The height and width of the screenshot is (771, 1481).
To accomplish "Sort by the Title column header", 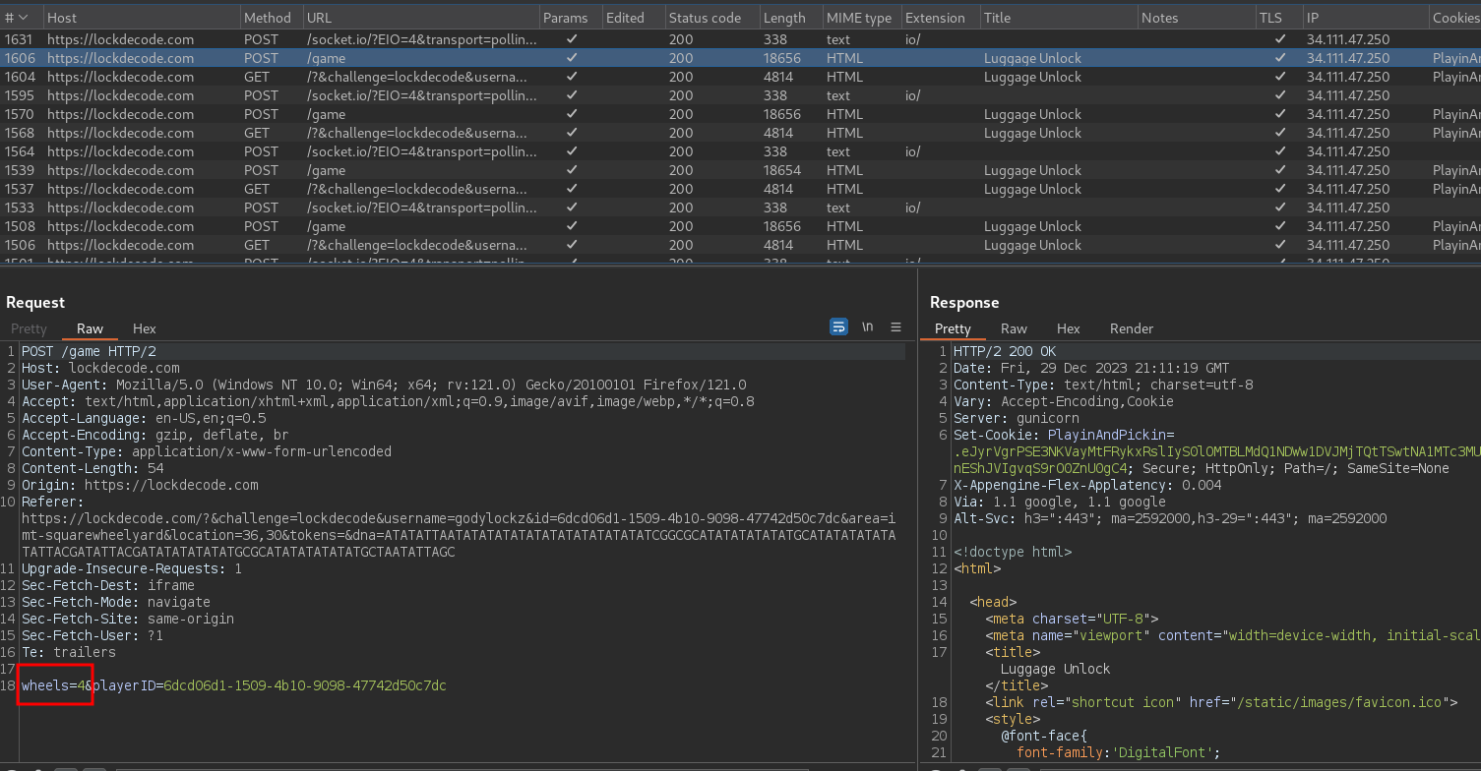I will click(x=1058, y=18).
